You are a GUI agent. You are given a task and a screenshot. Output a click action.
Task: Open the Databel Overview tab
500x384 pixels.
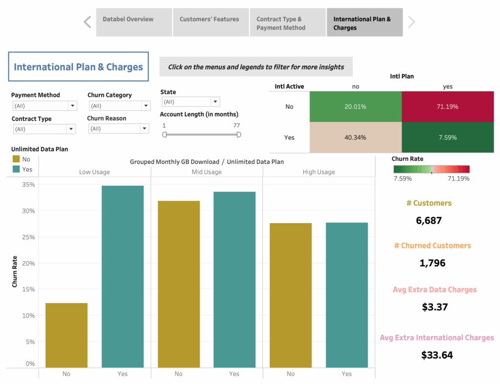134,22
